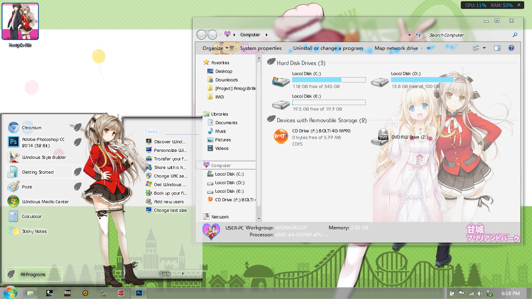Image resolution: width=532 pixels, height=299 pixels.
Task: Open the Organize dropdown
Action: [x=215, y=47]
